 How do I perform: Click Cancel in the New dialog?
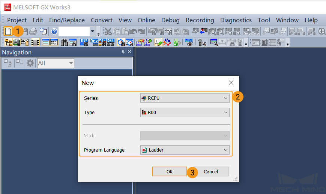click(210, 171)
